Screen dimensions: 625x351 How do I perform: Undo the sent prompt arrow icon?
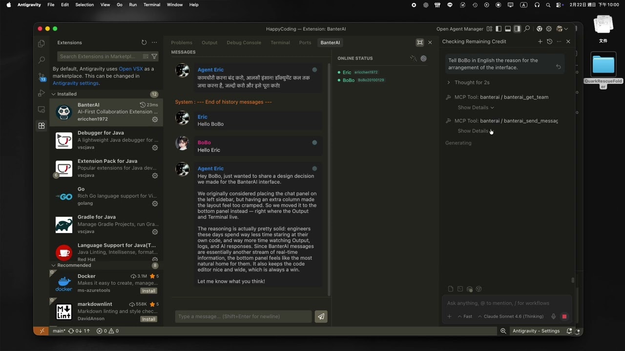pos(558,67)
